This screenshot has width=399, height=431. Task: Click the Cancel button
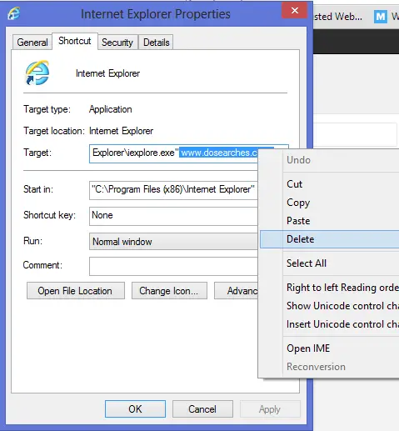(202, 409)
